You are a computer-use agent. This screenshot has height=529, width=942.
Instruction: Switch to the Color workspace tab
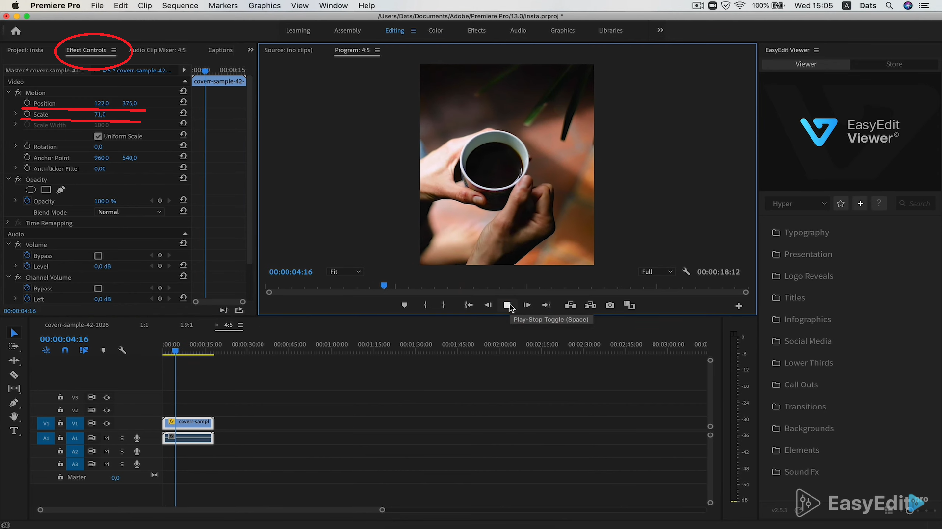[435, 30]
